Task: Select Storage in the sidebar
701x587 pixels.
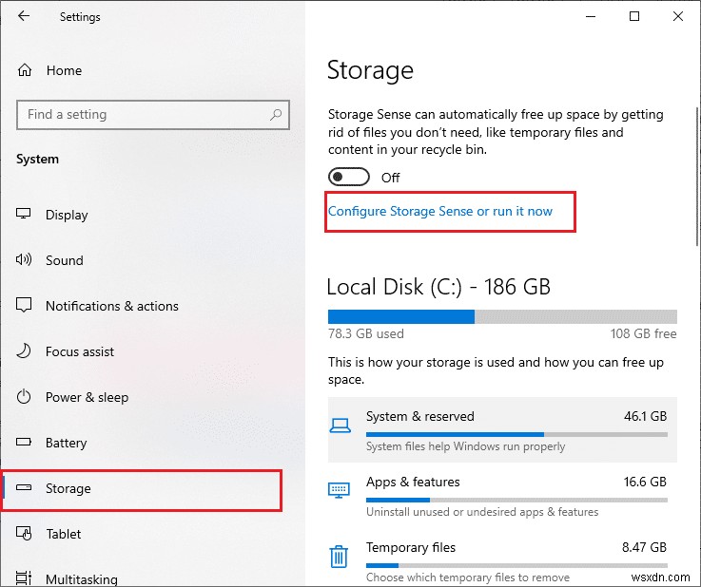Action: click(x=68, y=488)
